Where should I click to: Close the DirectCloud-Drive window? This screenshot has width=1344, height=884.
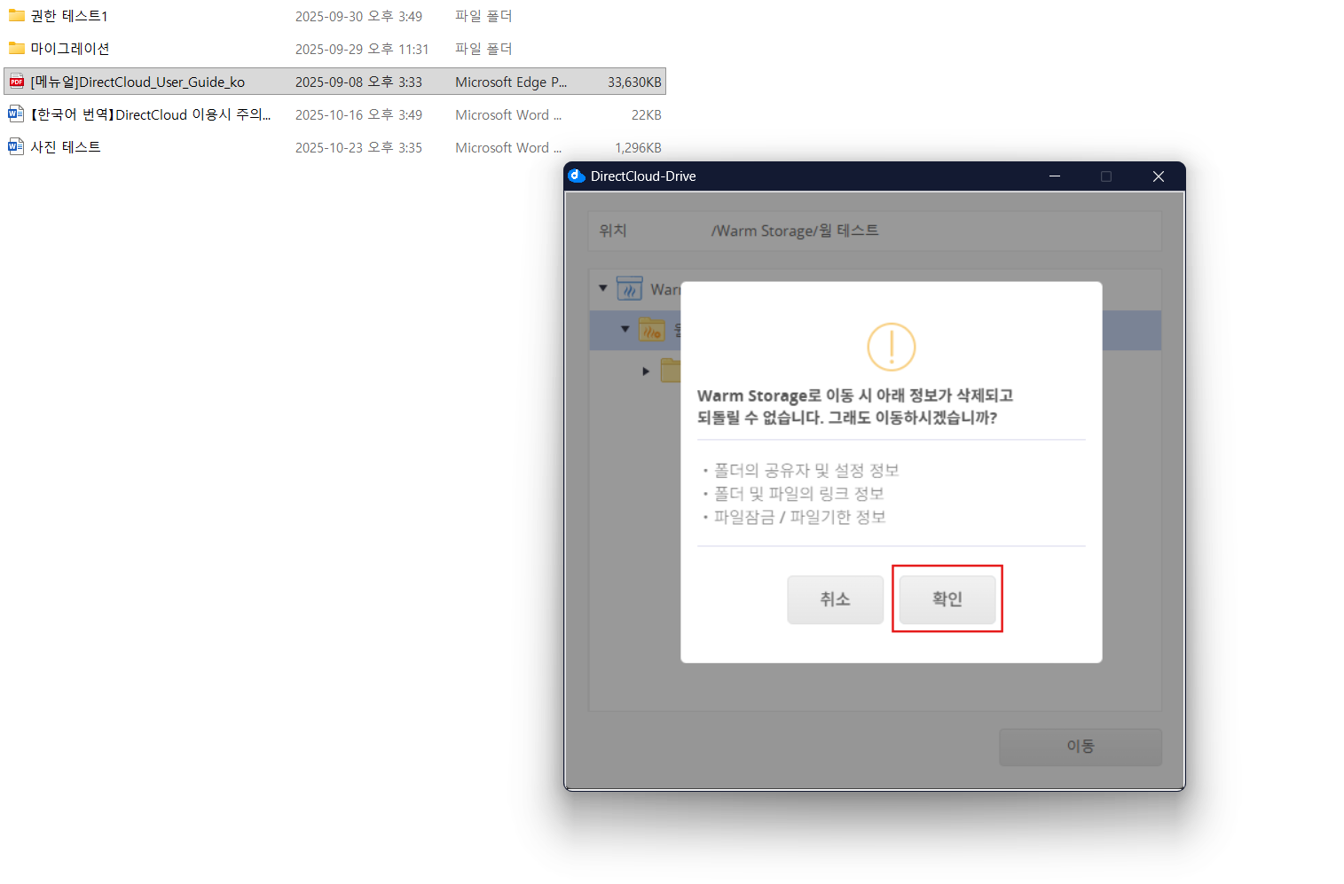click(x=1158, y=176)
